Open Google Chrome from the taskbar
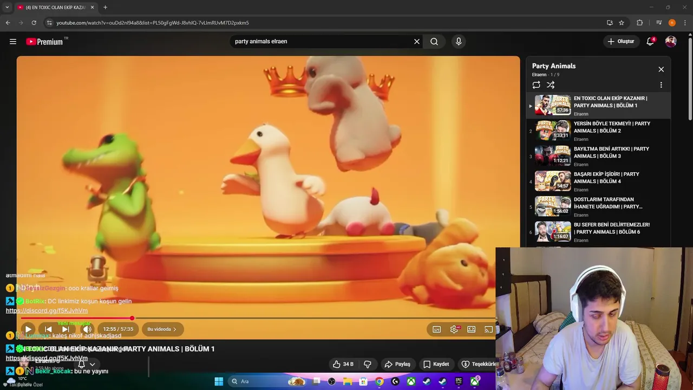The image size is (693, 390). coord(380,381)
